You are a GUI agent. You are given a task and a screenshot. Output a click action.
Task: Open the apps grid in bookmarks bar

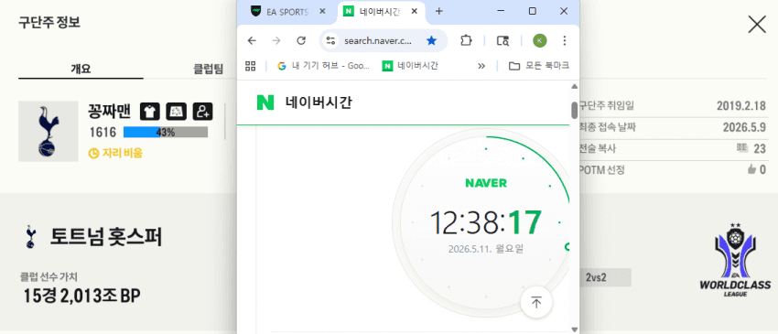(x=251, y=66)
